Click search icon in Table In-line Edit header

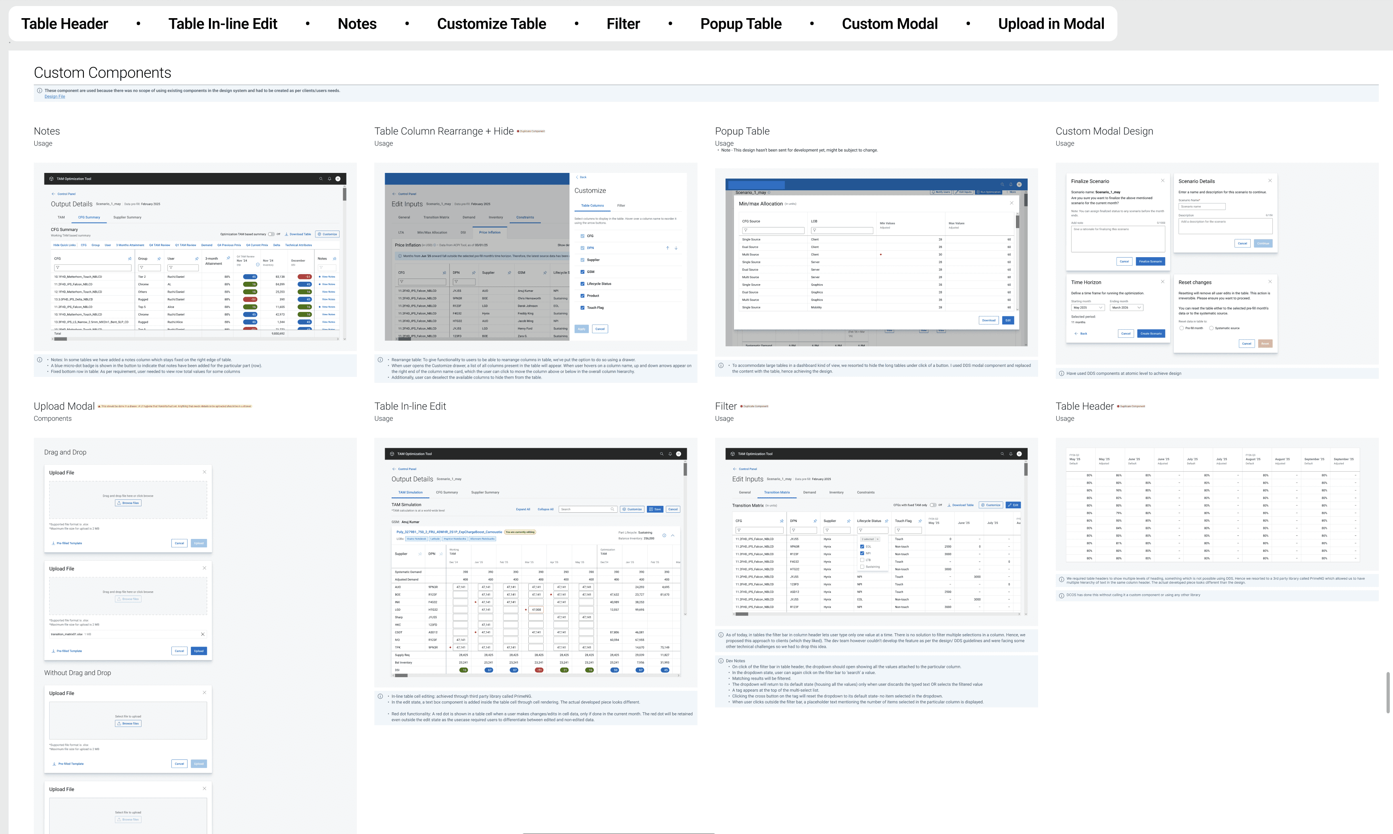point(662,453)
